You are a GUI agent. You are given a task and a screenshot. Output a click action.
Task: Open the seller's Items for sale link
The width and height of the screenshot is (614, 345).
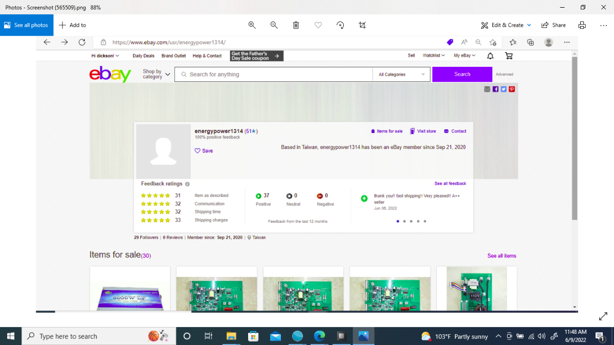pos(387,131)
